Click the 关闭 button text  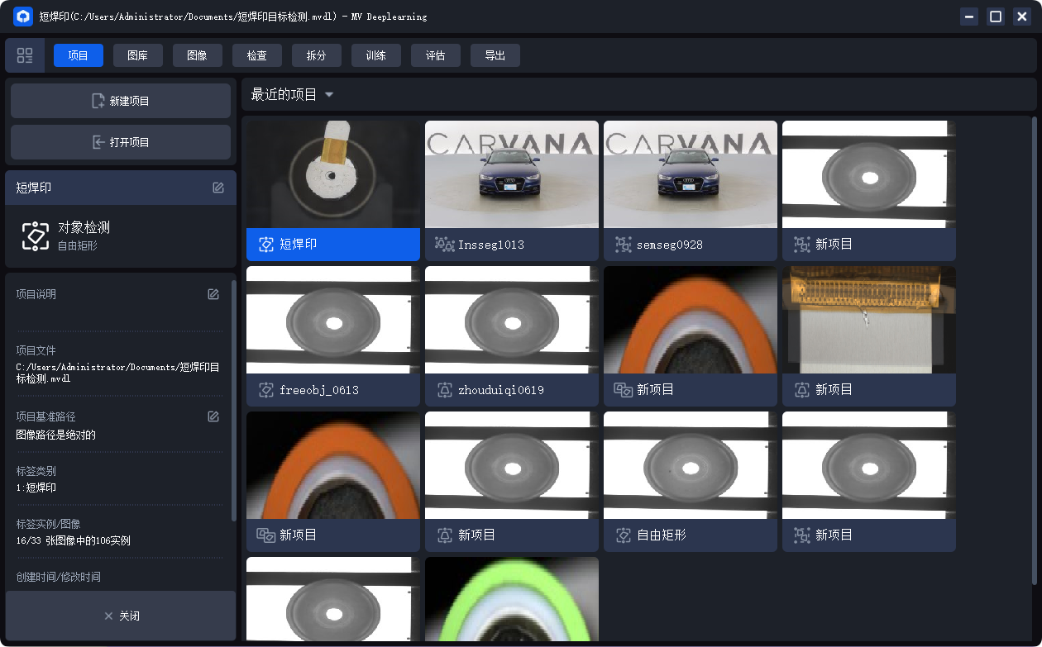(130, 616)
